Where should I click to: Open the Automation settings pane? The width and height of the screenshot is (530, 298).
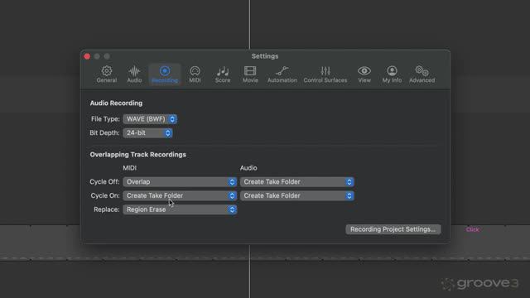tap(282, 74)
